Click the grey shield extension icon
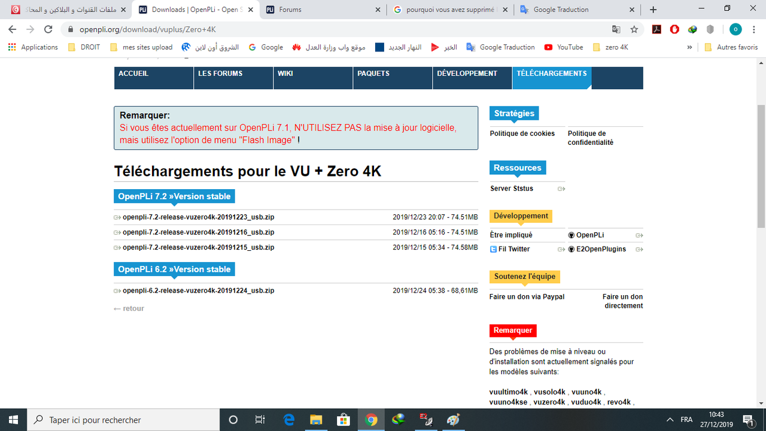Screen dimensions: 766x431 click(710, 29)
